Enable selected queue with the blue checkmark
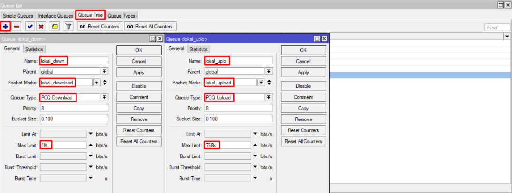The image size is (512, 193). pyautogui.click(x=30, y=26)
